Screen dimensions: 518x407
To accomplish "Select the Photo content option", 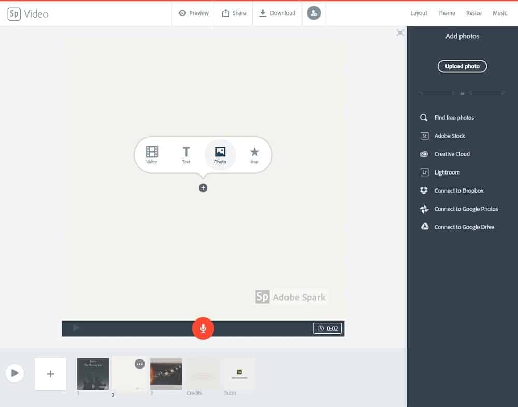I will coord(220,155).
